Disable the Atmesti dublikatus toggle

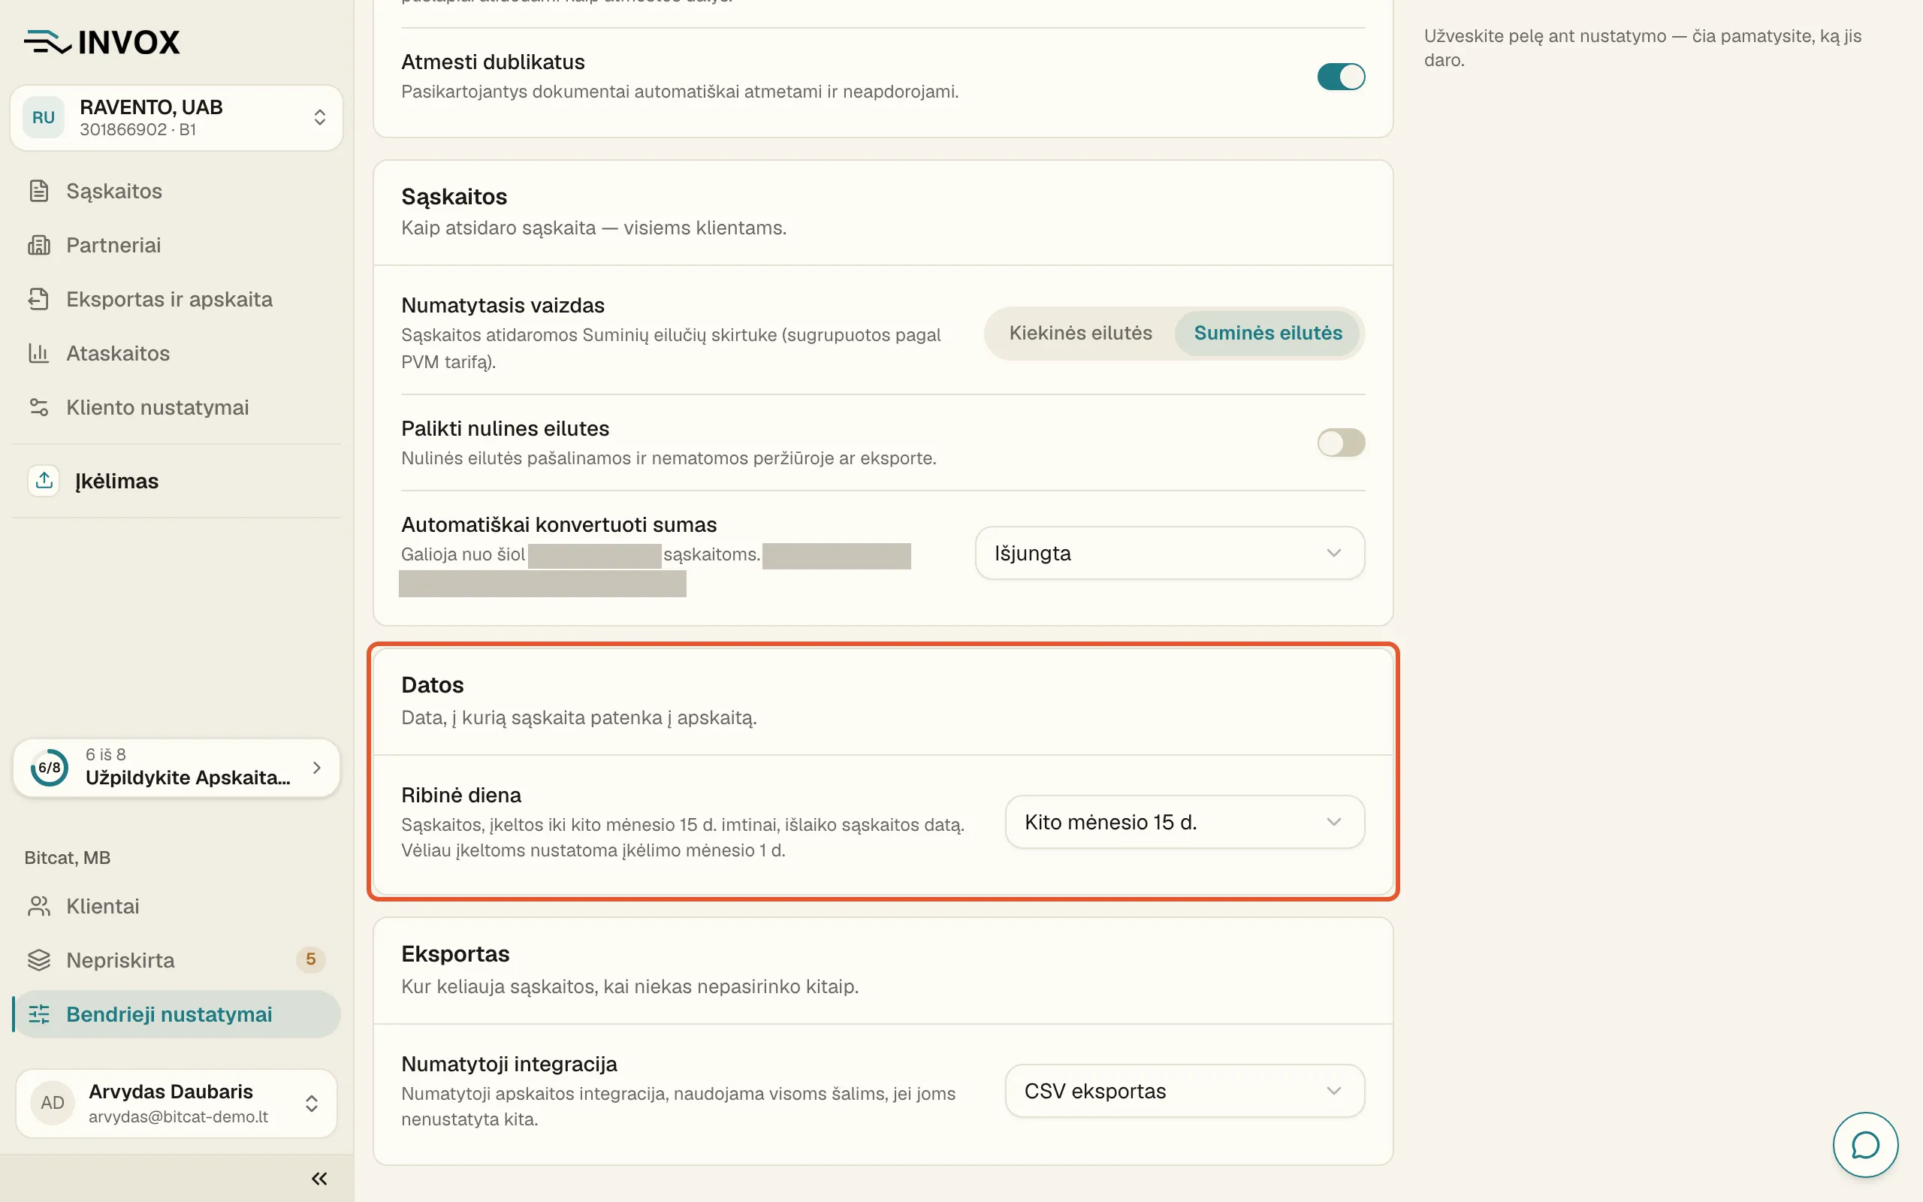[1341, 77]
